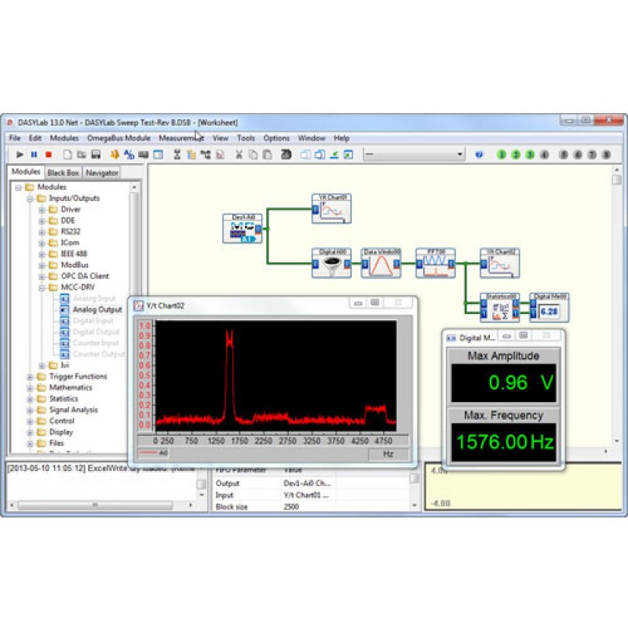
Task: Expand the RS232 folder
Action: [x=42, y=232]
